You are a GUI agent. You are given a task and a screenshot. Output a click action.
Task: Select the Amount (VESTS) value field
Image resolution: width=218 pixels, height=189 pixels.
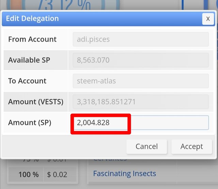point(140,101)
